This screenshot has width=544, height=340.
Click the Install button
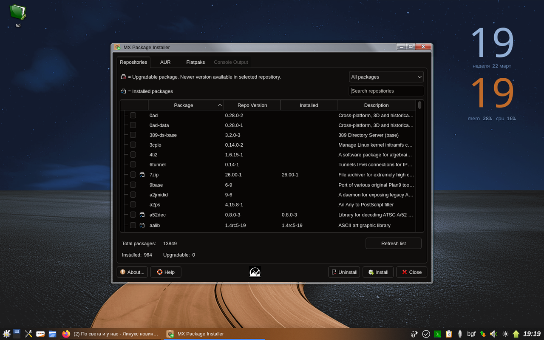click(378, 272)
